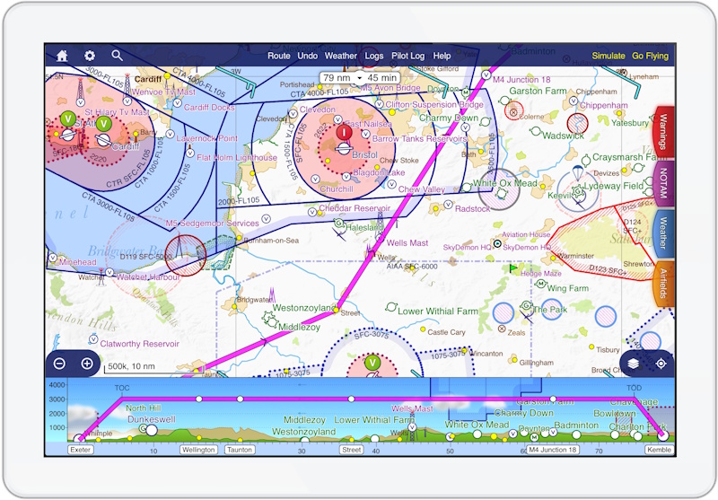Viewport: 718px width, 500px height.
Task: Open the Pilot Log menu
Action: pos(408,56)
